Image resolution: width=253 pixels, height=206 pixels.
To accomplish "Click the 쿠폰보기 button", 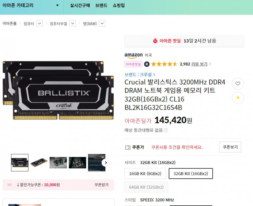I will (x=230, y=147).
